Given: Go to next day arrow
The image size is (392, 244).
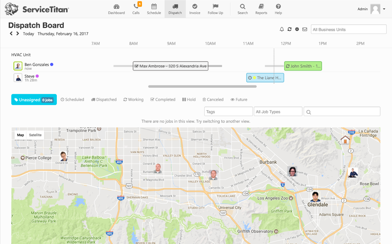Looking at the screenshot, I should coord(18,34).
